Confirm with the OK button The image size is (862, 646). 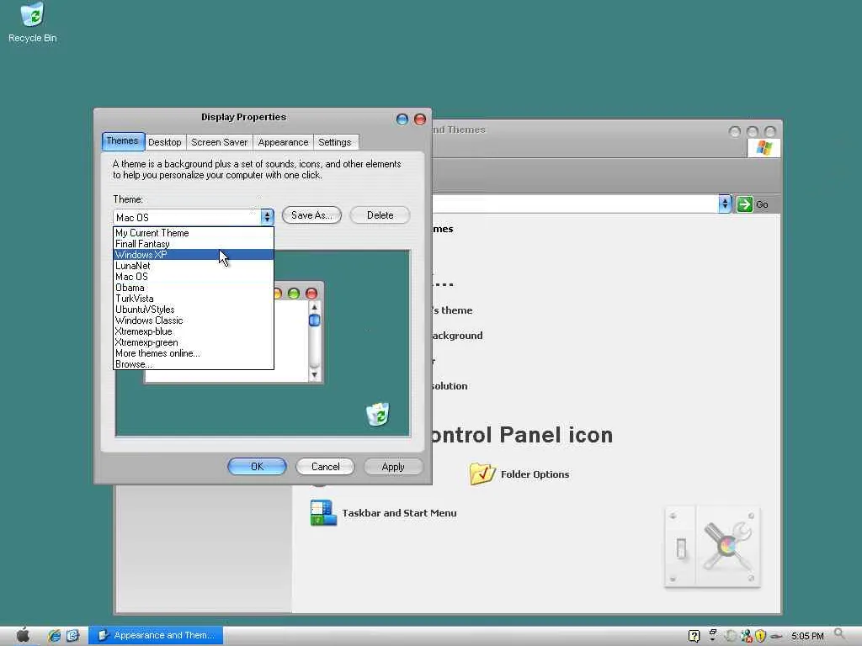pyautogui.click(x=258, y=466)
